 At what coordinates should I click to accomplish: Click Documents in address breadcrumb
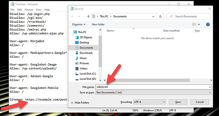click(120, 17)
